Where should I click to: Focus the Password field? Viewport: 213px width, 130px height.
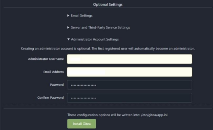(x=130, y=85)
